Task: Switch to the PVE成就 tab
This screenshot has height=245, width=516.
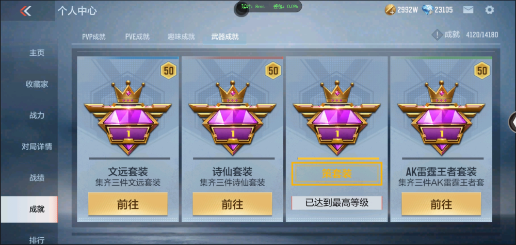Action: click(x=137, y=37)
